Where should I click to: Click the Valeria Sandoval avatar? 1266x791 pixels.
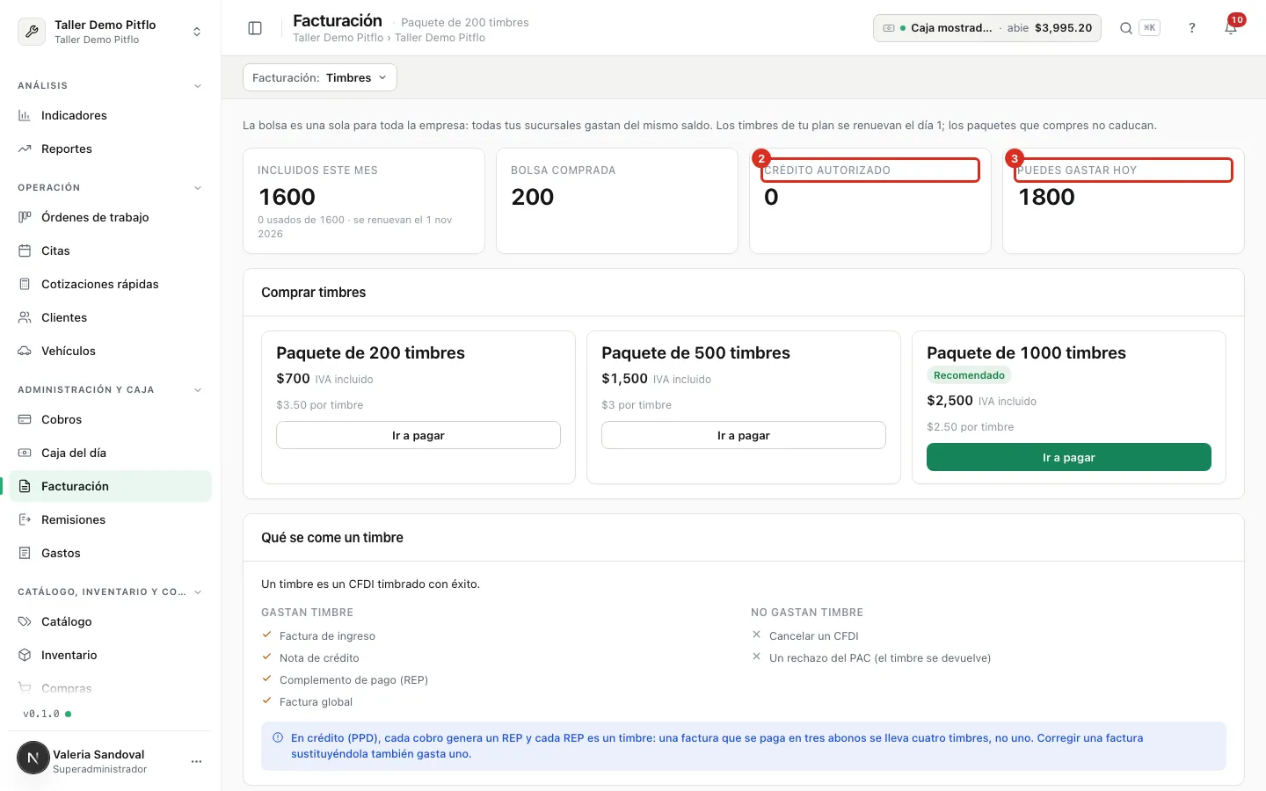(33, 758)
